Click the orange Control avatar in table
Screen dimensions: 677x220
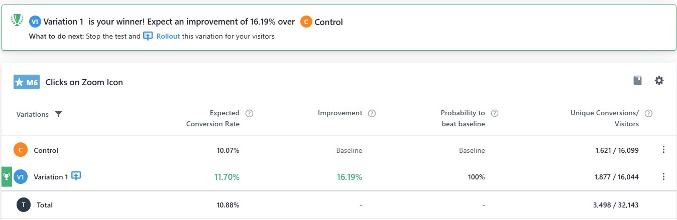(x=21, y=150)
